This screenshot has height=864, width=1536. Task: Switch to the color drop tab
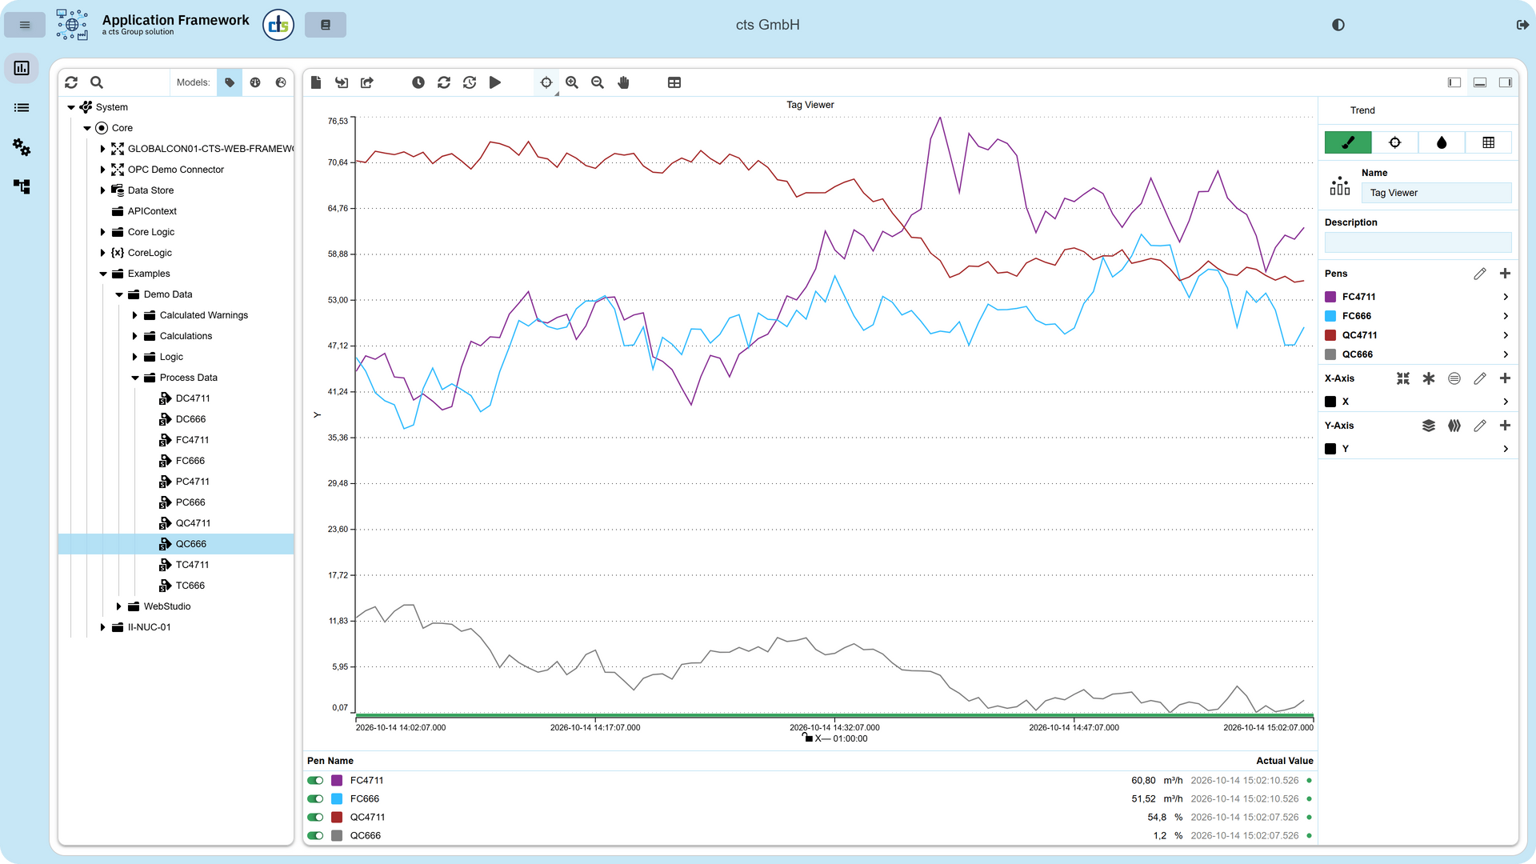1441,142
